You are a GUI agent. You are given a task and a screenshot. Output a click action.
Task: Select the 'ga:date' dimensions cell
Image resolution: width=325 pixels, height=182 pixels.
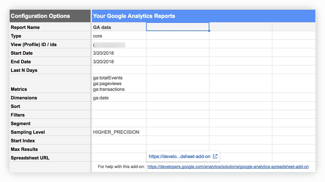(119, 98)
